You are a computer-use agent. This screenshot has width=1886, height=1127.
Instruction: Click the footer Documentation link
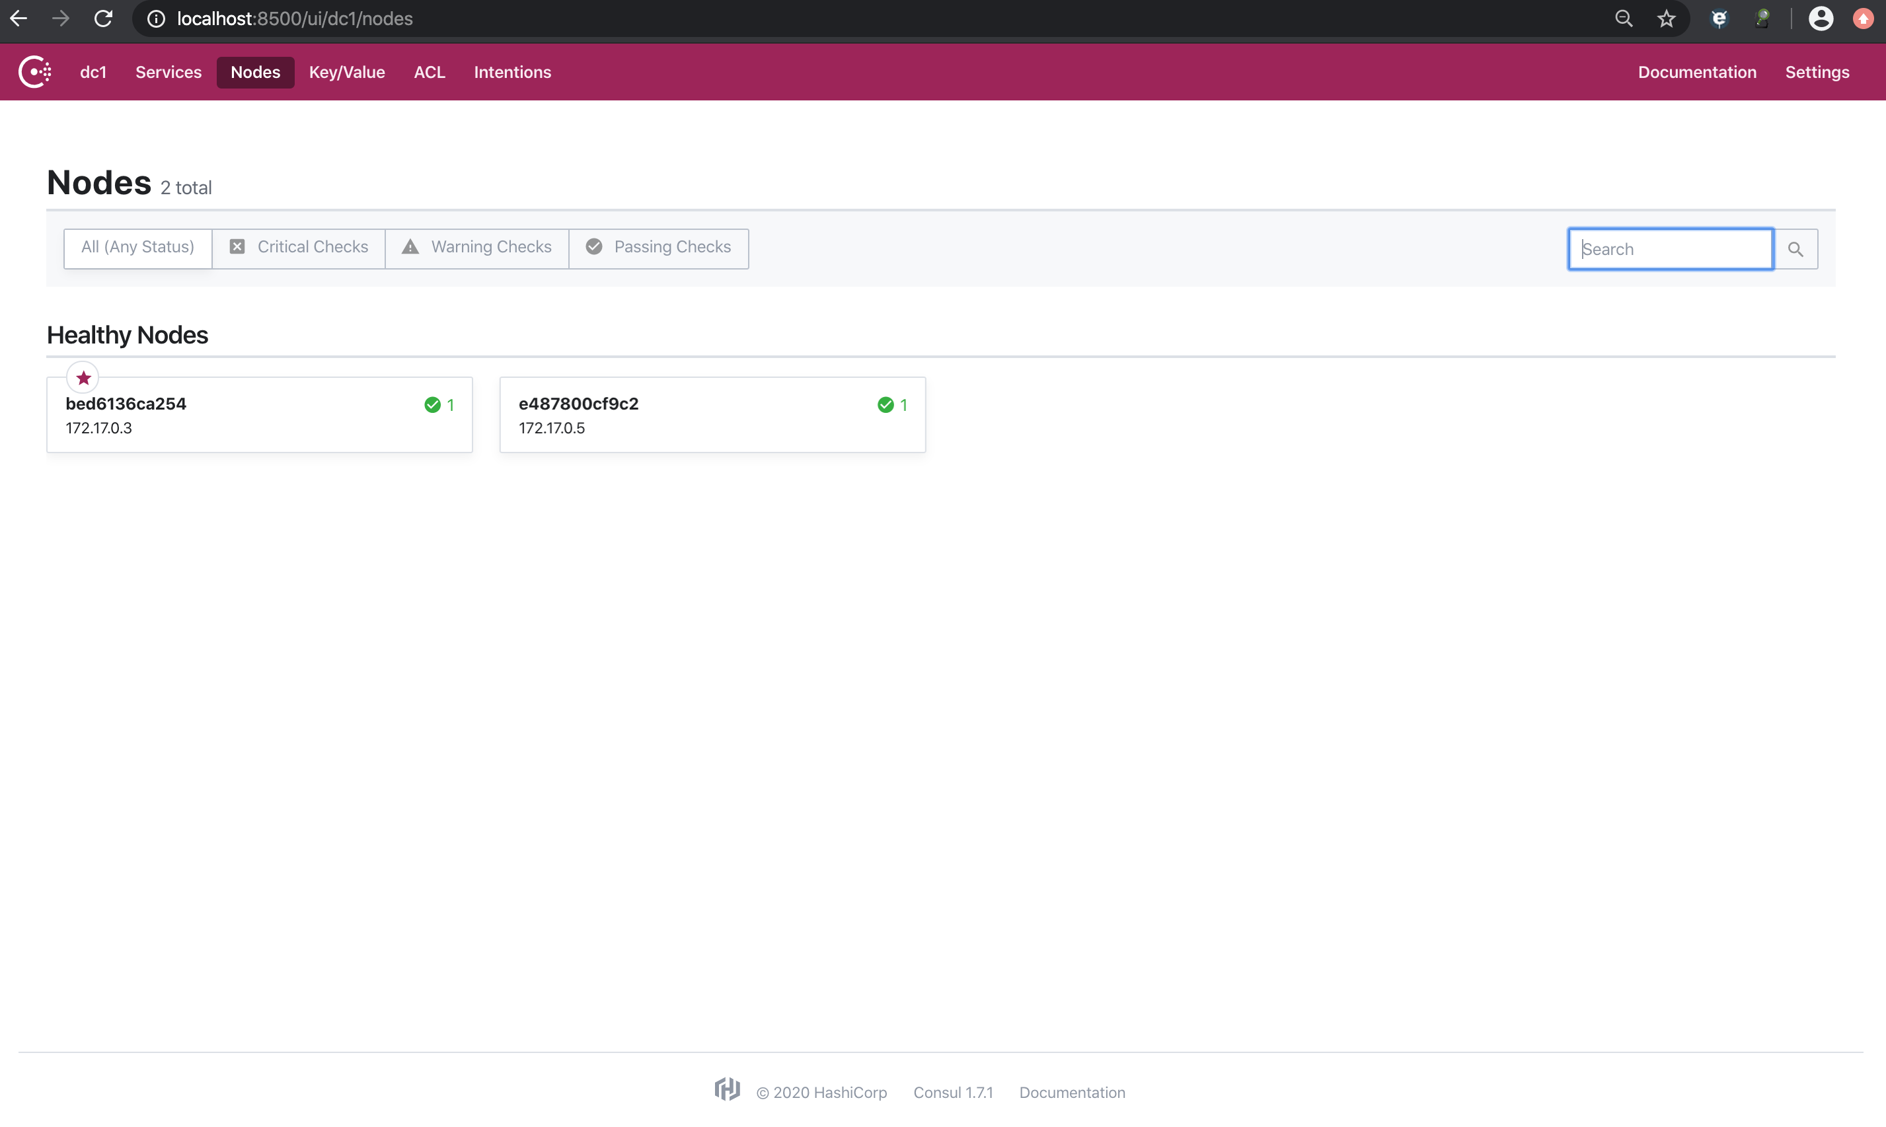(x=1072, y=1093)
